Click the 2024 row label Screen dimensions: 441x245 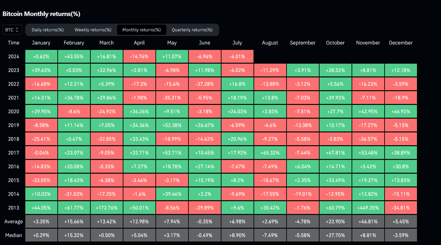click(x=13, y=56)
